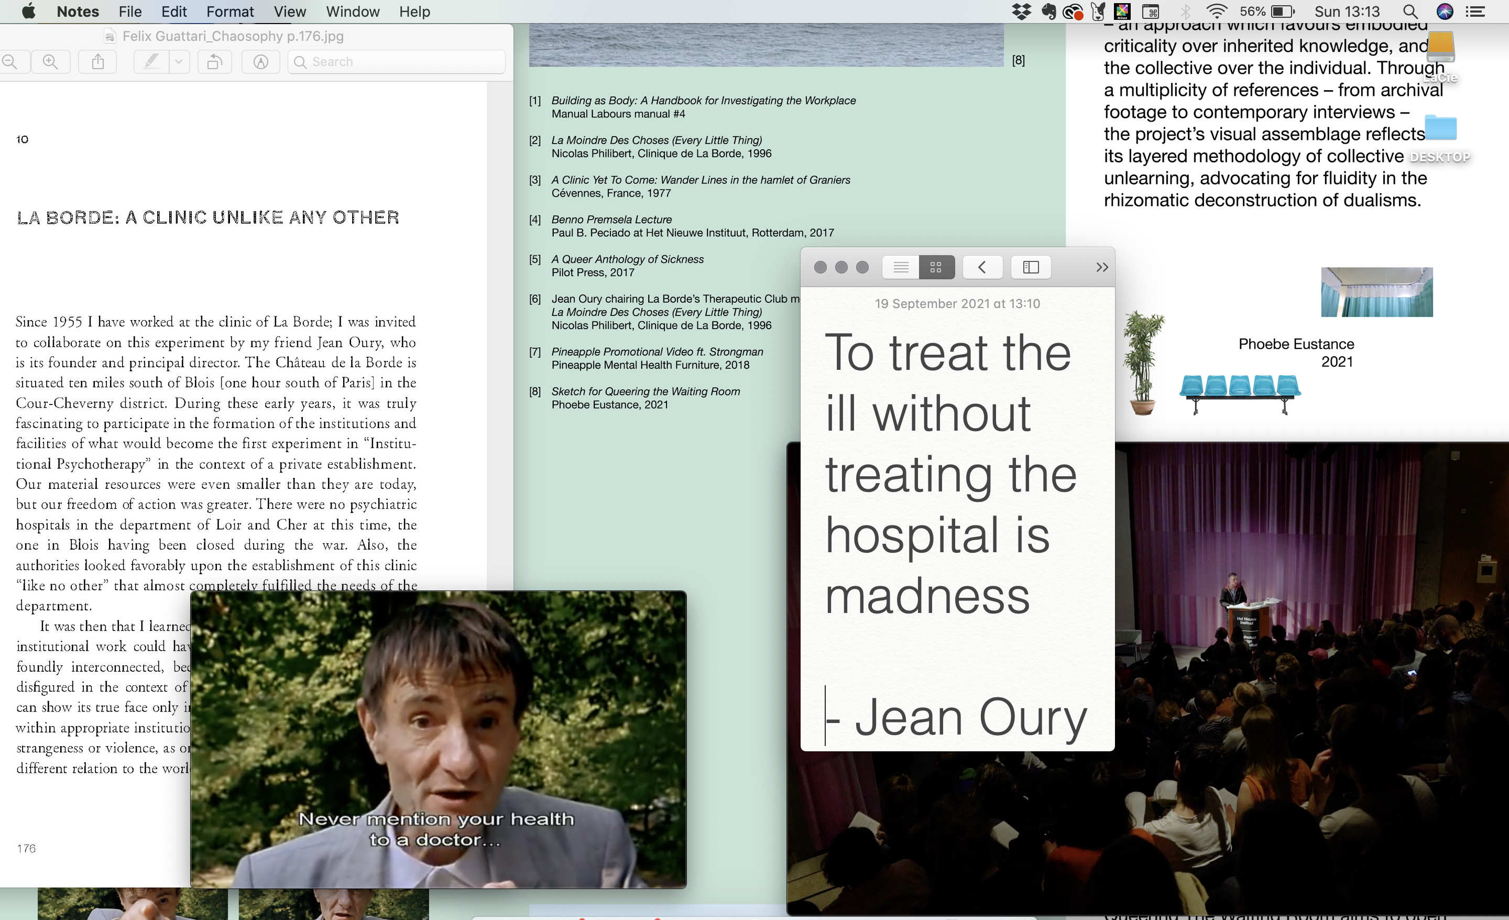Open the Format menu
Image resolution: width=1509 pixels, height=920 pixels.
tap(229, 12)
